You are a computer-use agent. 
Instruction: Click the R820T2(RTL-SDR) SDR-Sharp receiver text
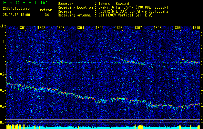[133, 11]
